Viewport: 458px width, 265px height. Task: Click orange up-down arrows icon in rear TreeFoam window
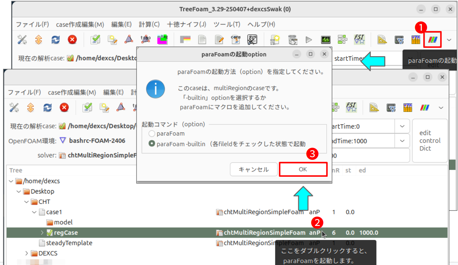tap(39, 40)
